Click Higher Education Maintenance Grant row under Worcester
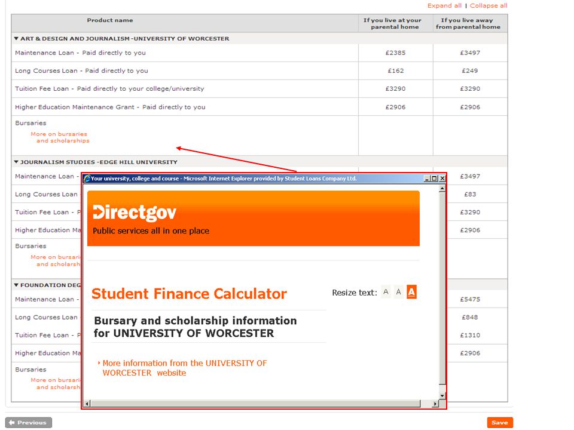The width and height of the screenshot is (574, 430). click(x=259, y=107)
